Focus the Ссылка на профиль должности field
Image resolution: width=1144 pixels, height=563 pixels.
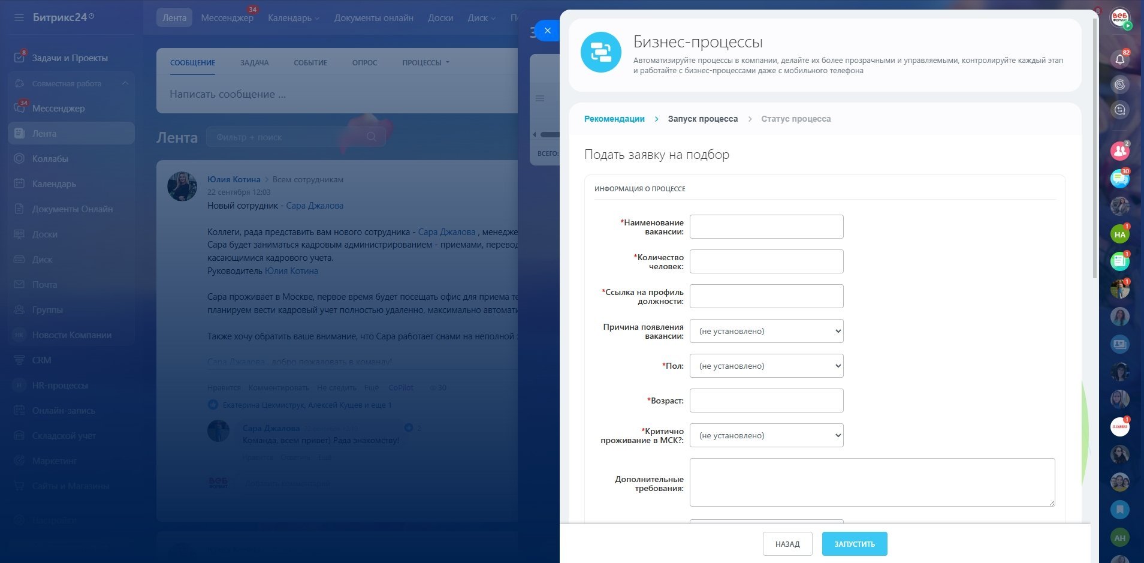(766, 296)
